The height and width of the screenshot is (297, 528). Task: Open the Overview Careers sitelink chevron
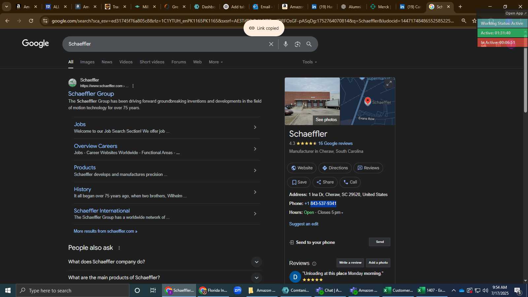(x=255, y=149)
